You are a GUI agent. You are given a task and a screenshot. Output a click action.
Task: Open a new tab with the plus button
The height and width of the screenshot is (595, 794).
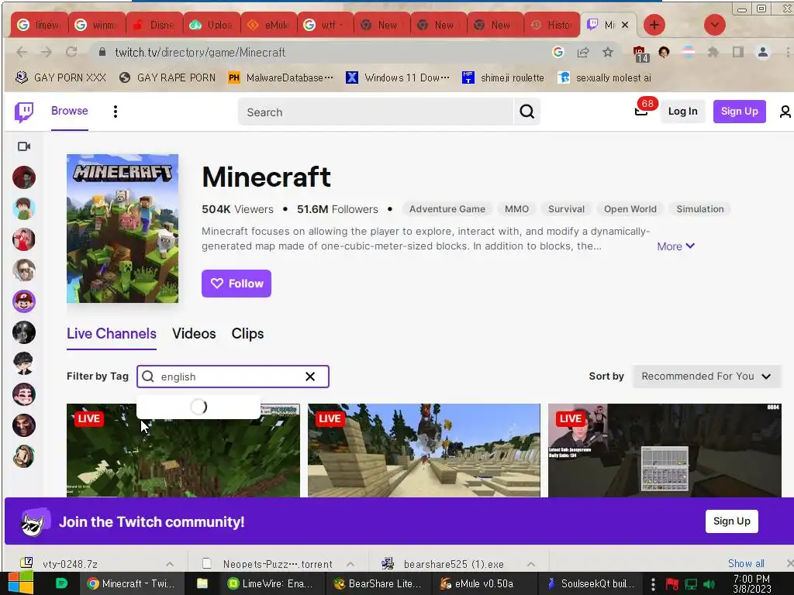click(x=654, y=25)
